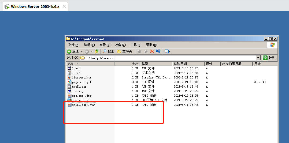Select the 1.asp file icon
Viewport: 289px width, 143px height.
69,69
